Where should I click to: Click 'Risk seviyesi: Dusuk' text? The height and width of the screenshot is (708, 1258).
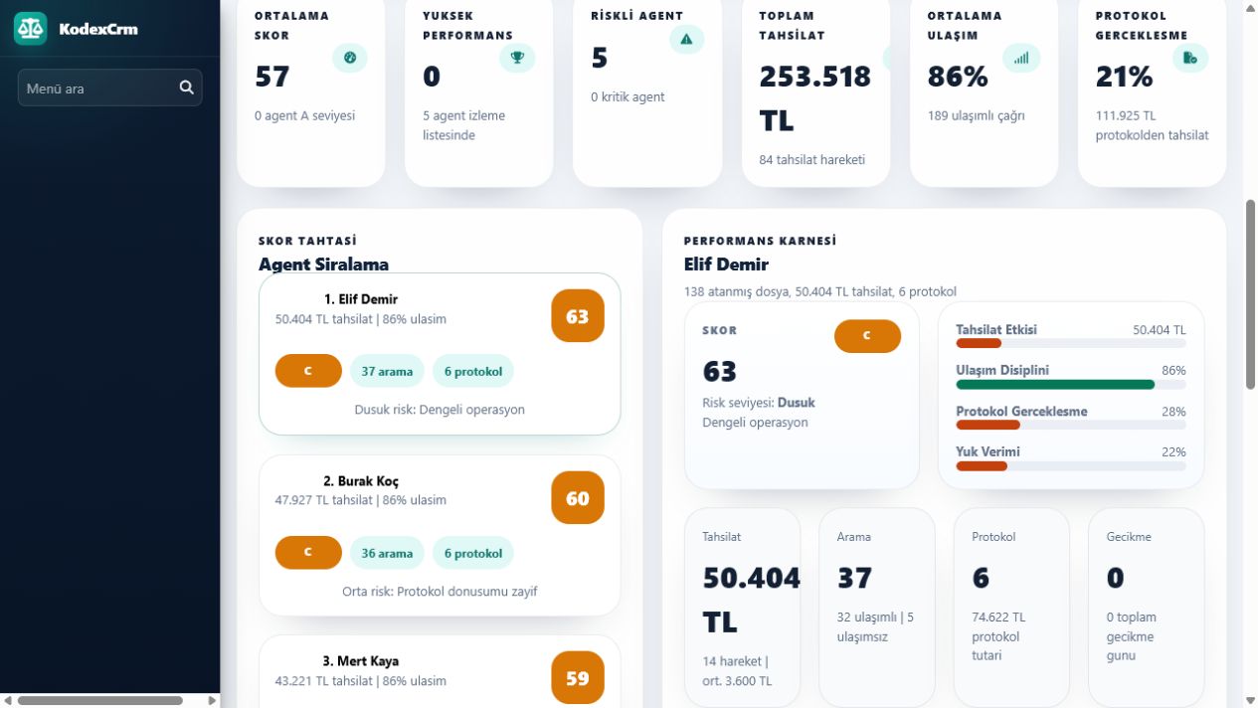759,403
